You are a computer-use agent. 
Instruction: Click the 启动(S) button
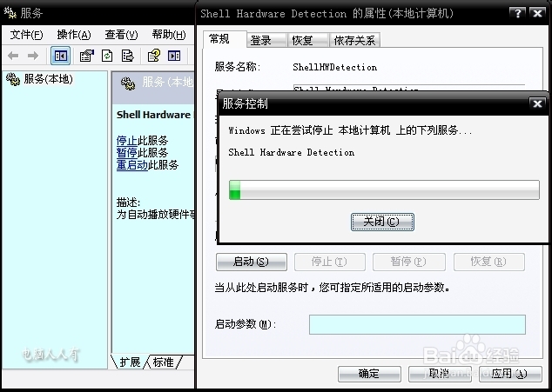coord(252,262)
